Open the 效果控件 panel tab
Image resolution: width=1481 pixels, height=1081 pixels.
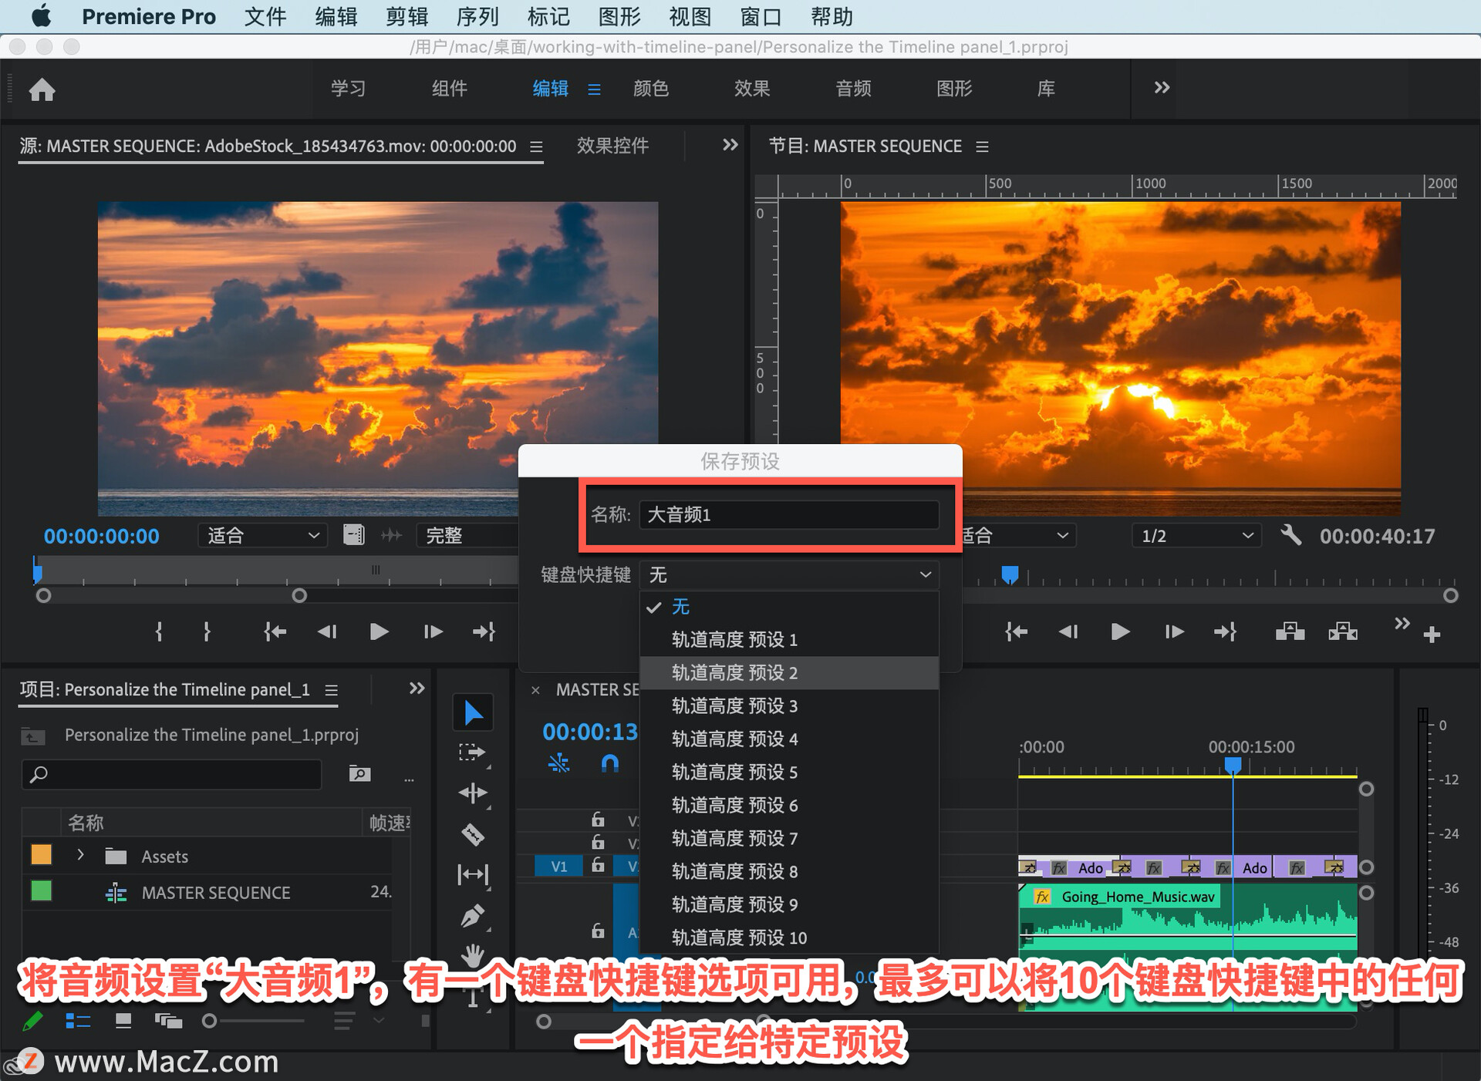[612, 146]
